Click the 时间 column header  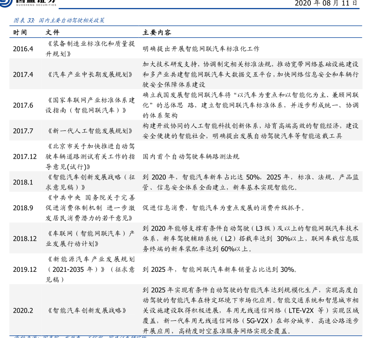tap(20, 32)
